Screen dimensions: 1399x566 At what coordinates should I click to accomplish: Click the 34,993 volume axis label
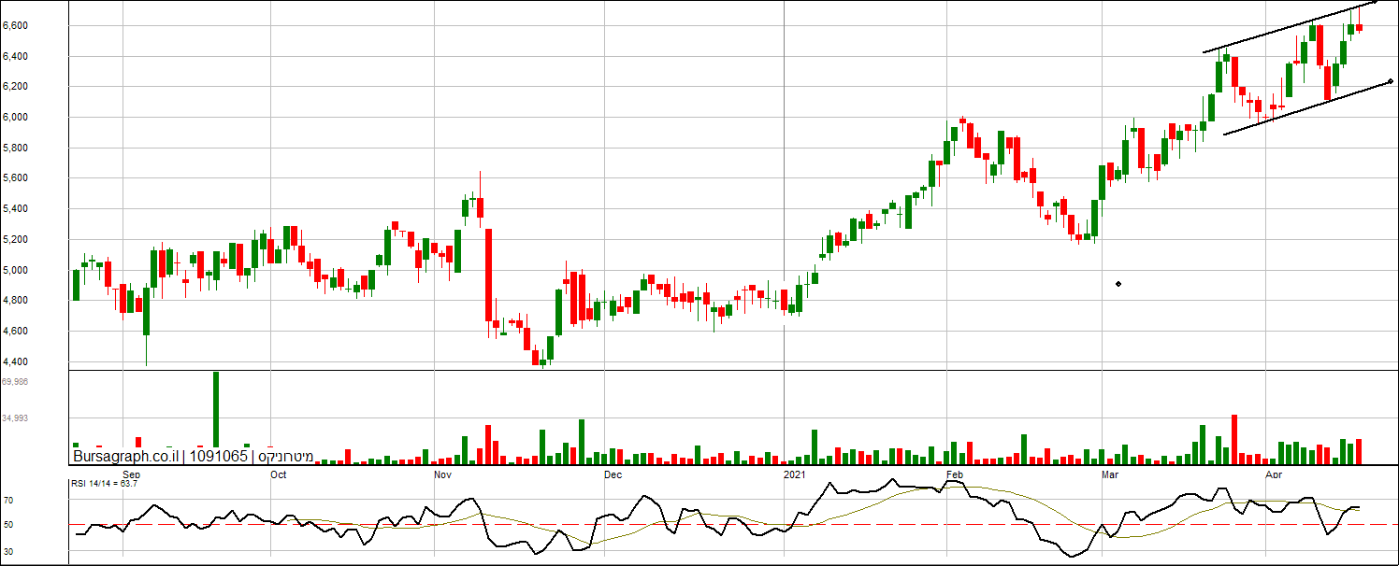click(15, 417)
